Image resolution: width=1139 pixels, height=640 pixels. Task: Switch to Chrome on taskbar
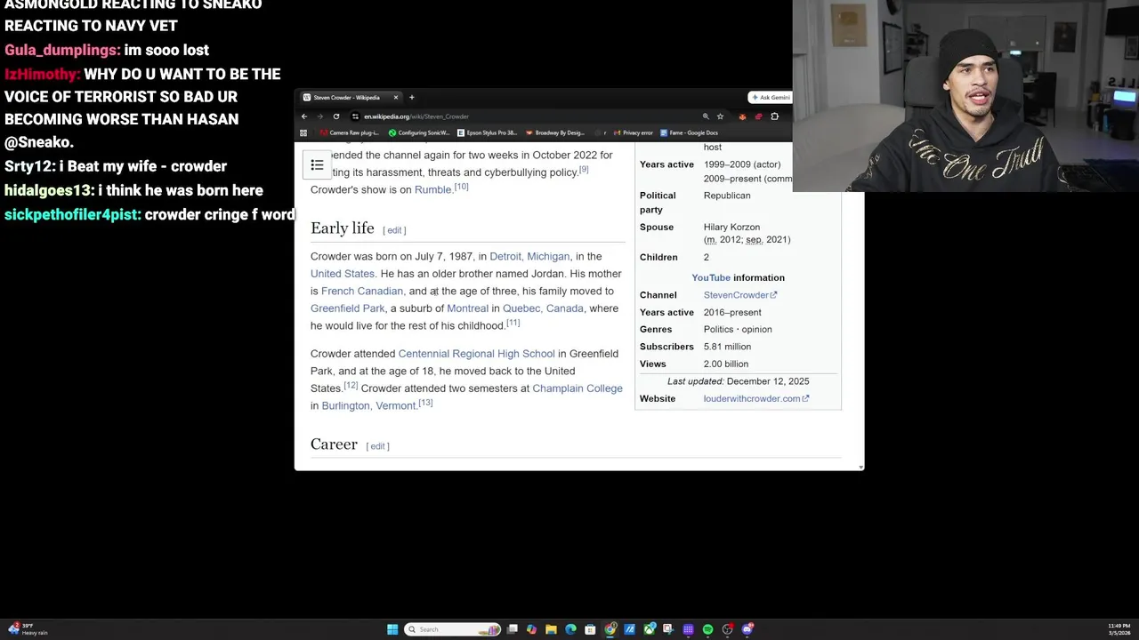click(610, 629)
